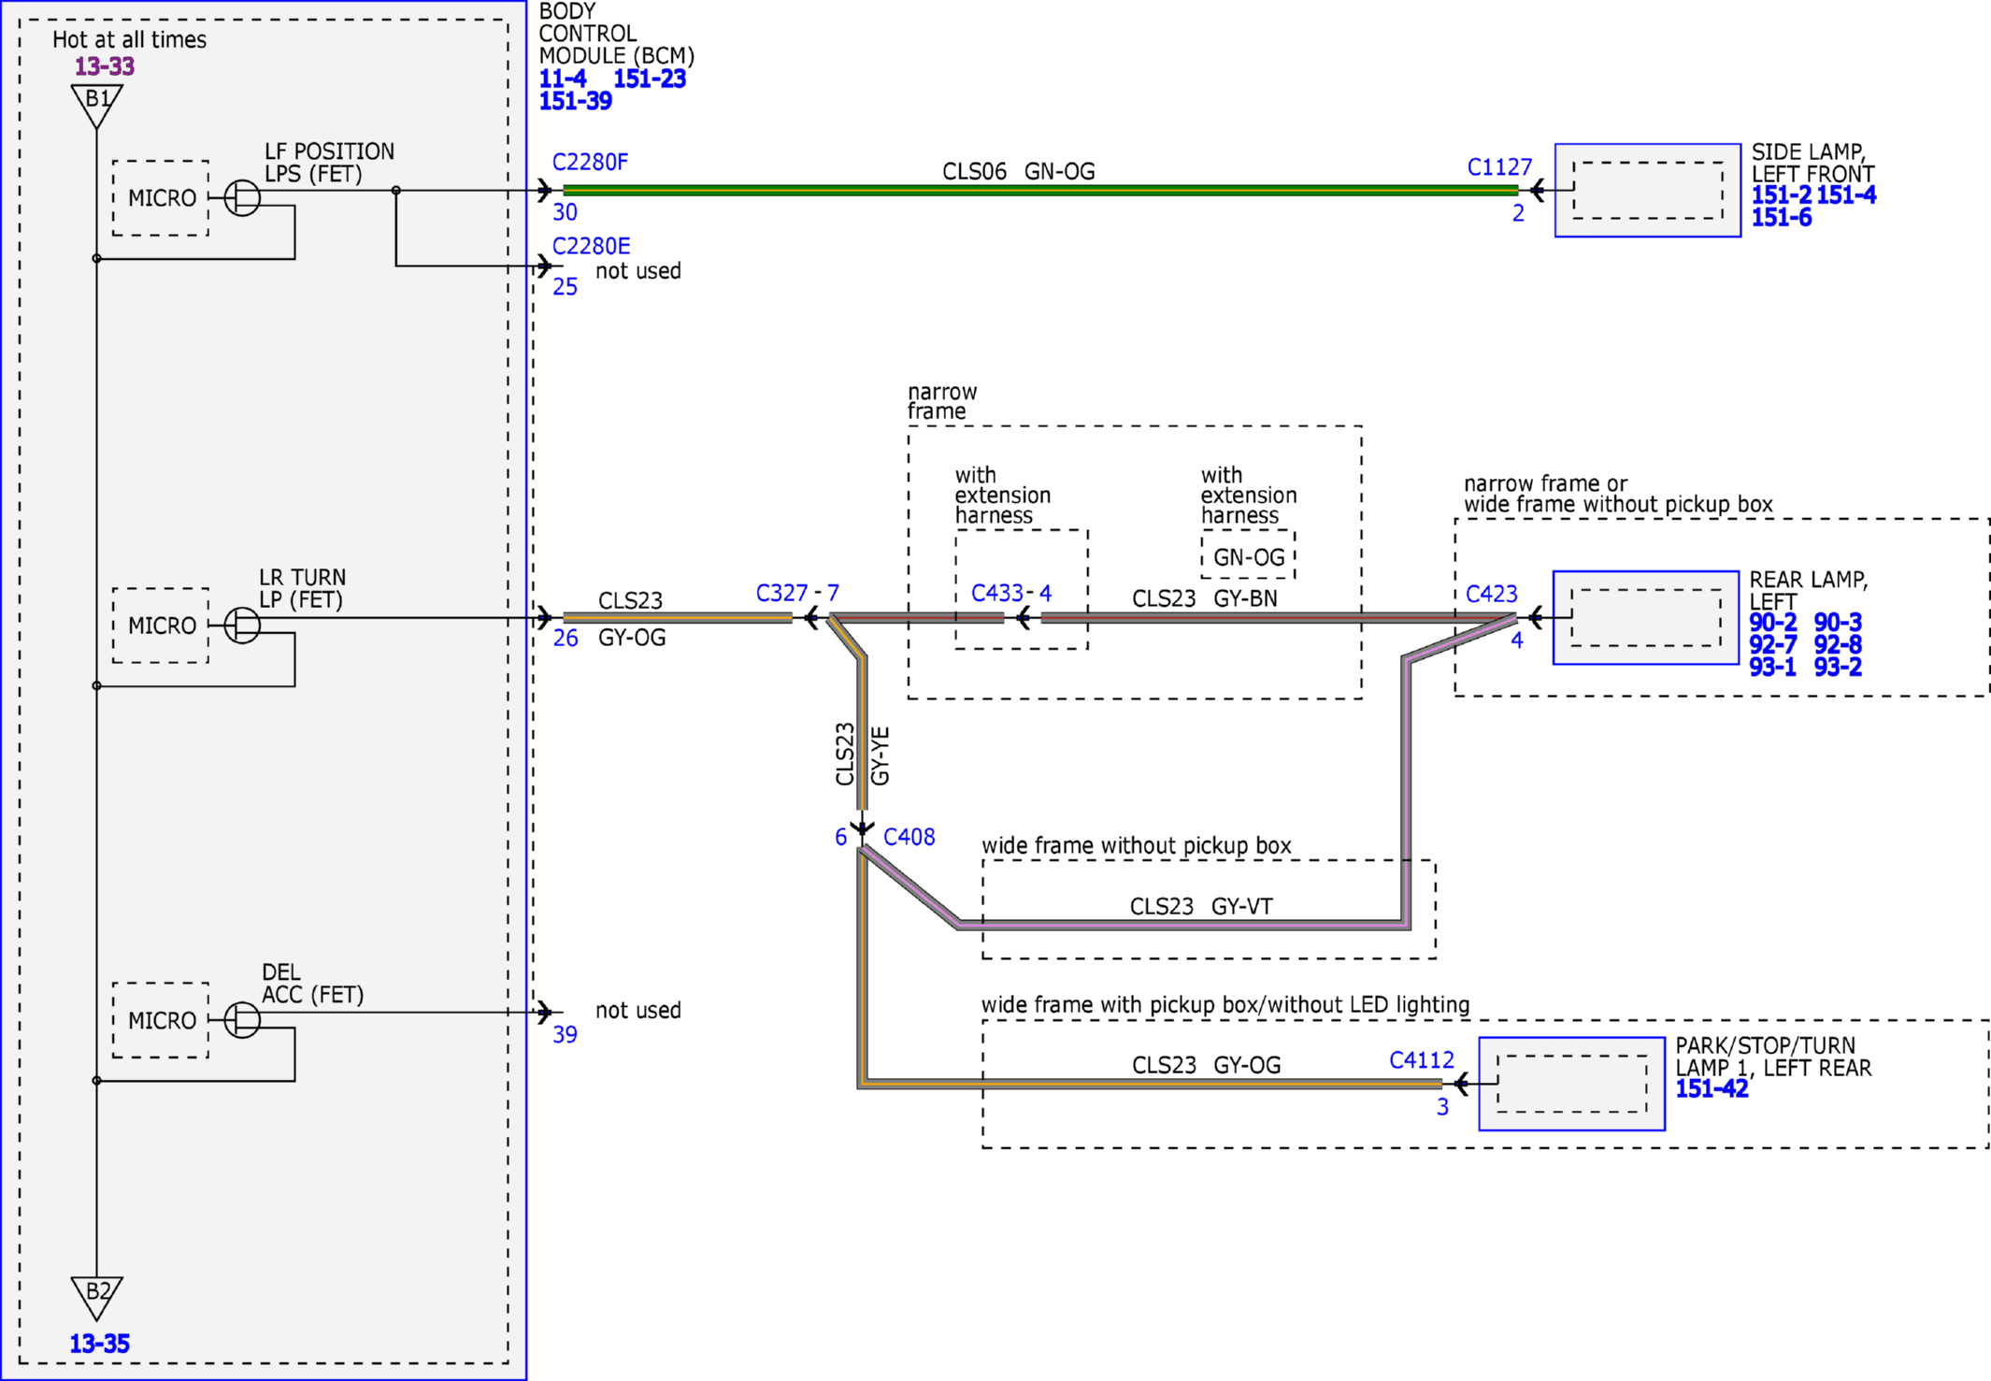Viewport: 1991px width, 1381px height.
Task: Click the Rear Lamp Left component box
Action: tap(1645, 617)
